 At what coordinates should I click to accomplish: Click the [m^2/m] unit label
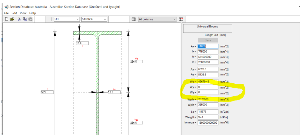coord(224,112)
